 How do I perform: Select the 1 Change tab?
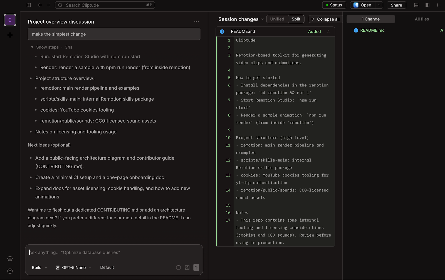click(x=370, y=19)
